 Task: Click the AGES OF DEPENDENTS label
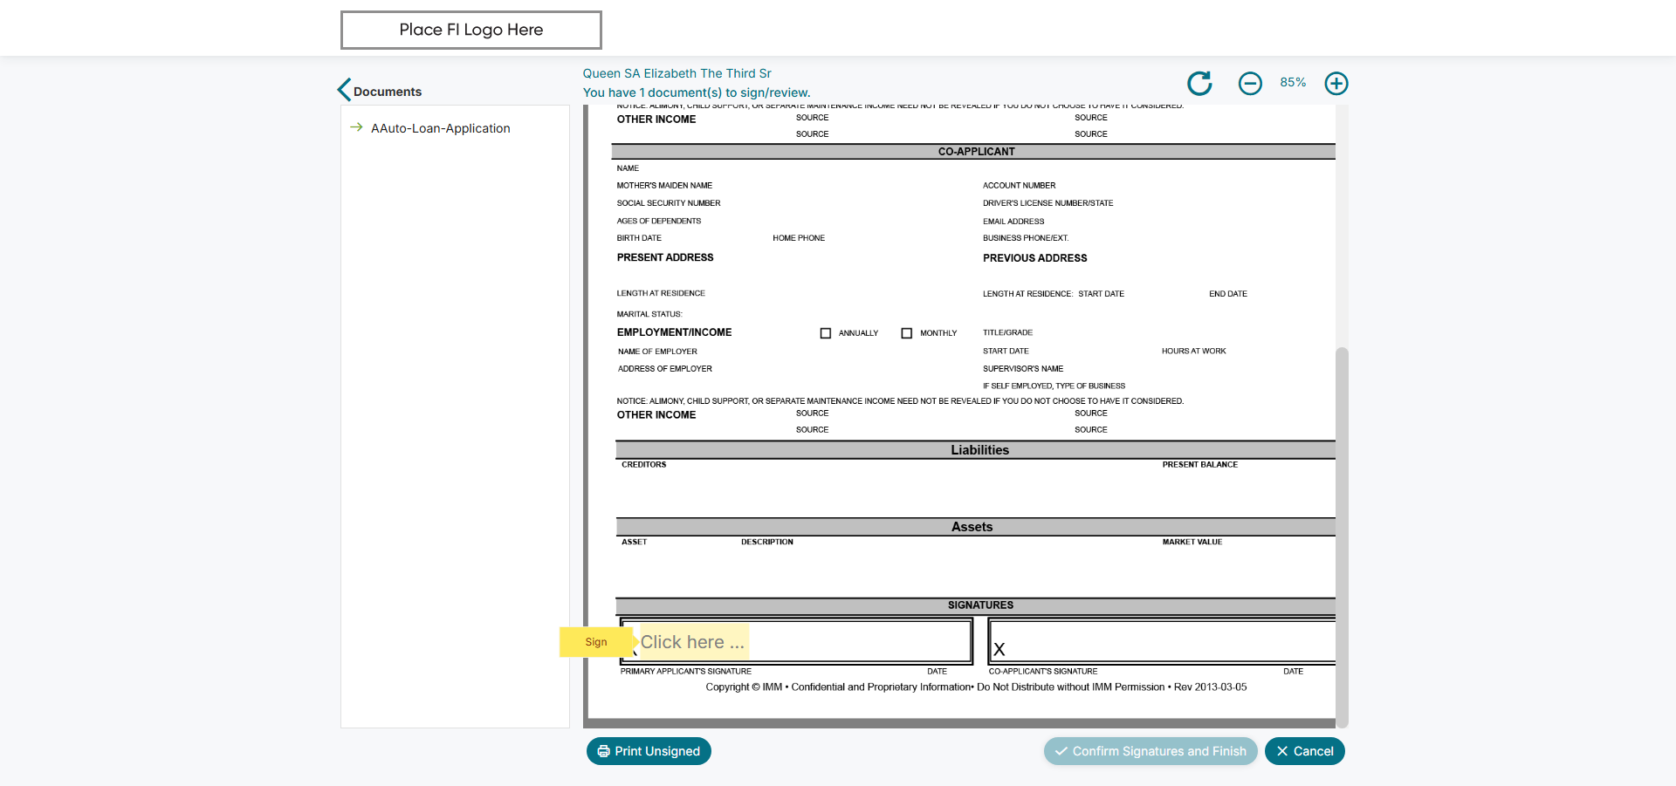[659, 222]
